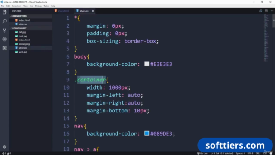Open cunt.jpg in the project tree
Viewport: 275px width, 155px height.
coord(31,36)
